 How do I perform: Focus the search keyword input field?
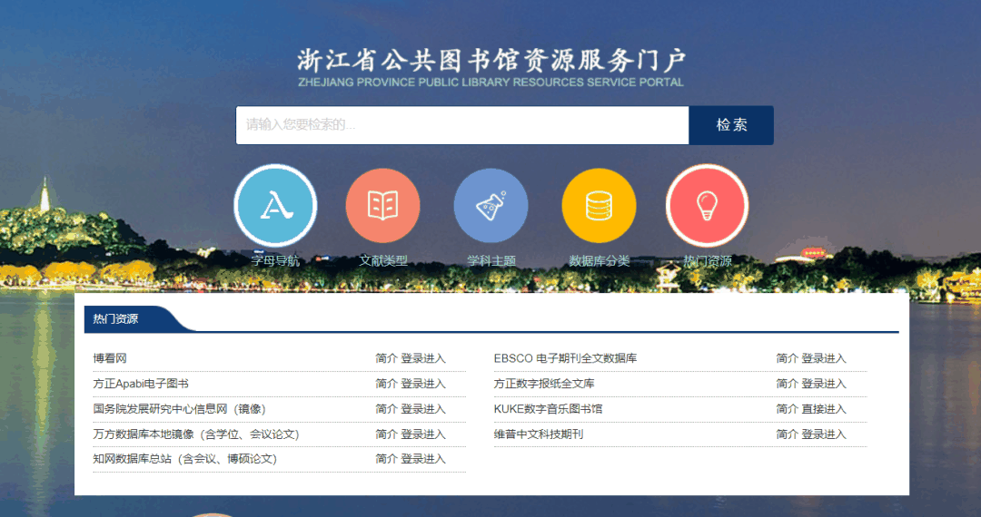[461, 125]
